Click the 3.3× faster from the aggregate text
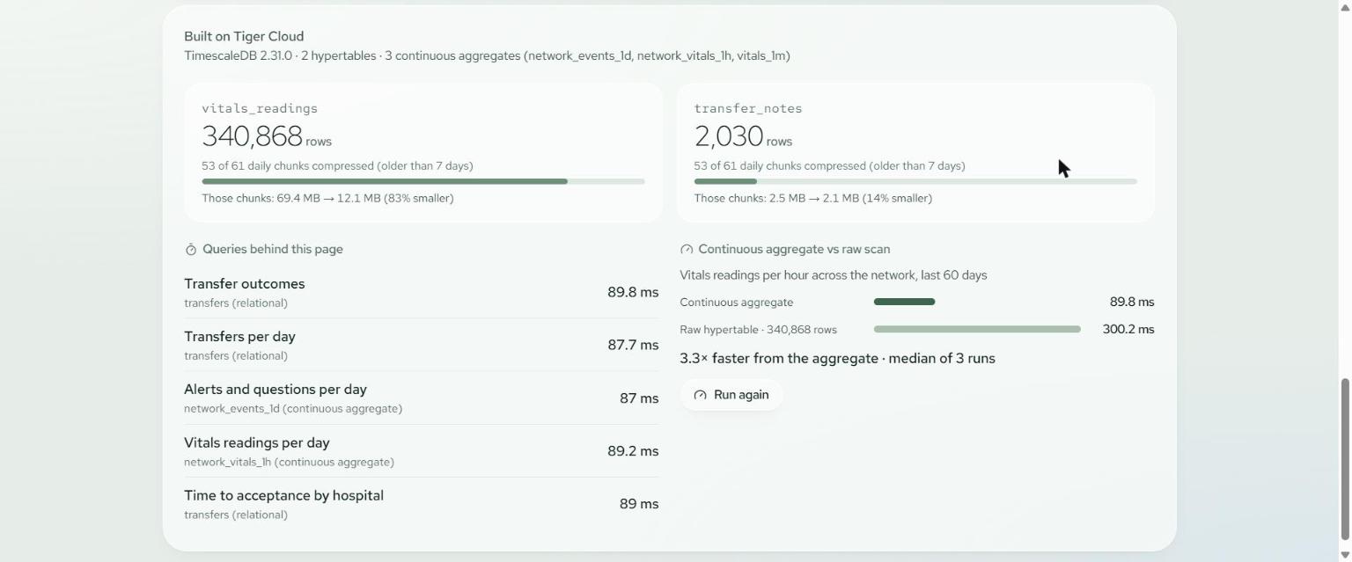The height and width of the screenshot is (562, 1352). click(837, 358)
